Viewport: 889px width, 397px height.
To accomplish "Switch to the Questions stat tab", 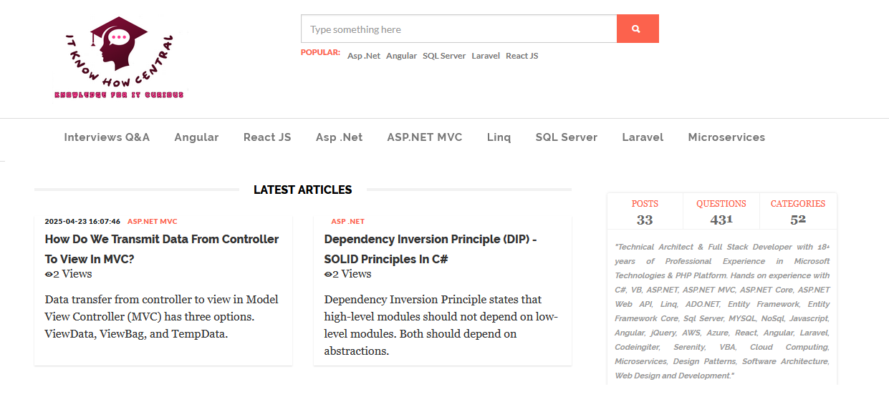I will [x=721, y=212].
